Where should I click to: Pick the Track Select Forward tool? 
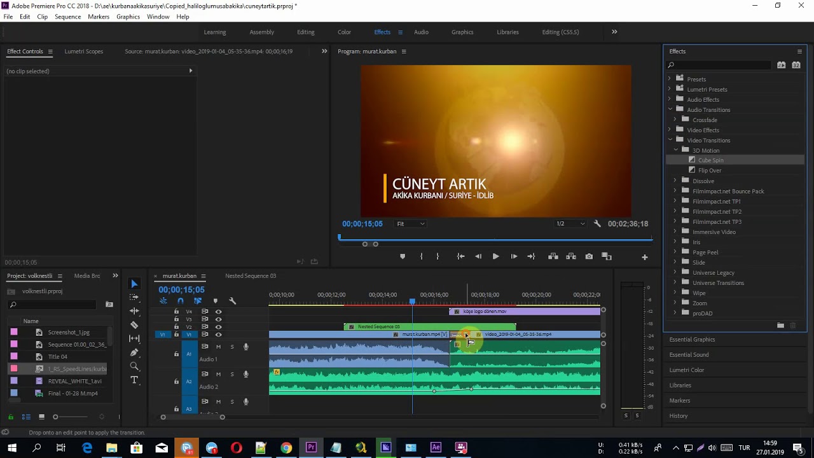pyautogui.click(x=134, y=297)
